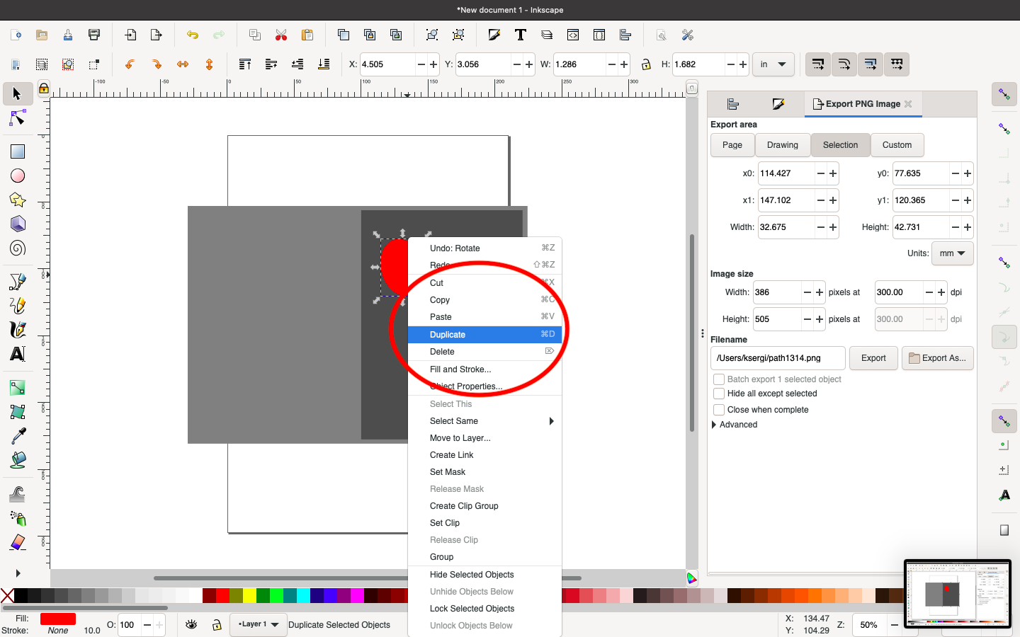This screenshot has width=1020, height=637.
Task: Open the Fill and Stroke editor icon
Action: 779,104
